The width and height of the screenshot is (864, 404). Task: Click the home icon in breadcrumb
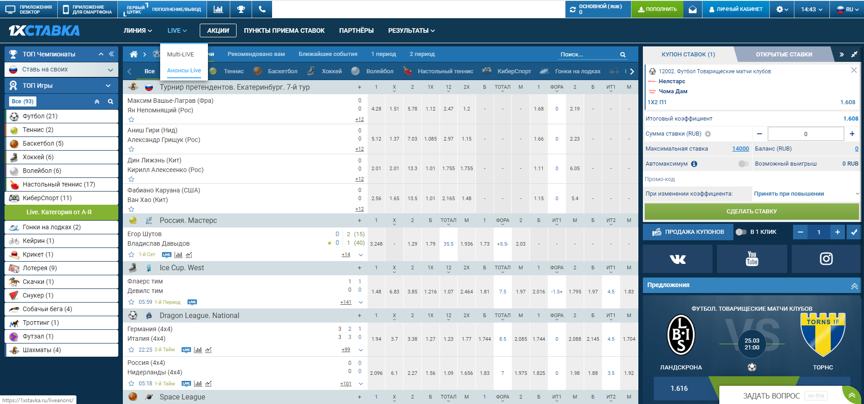[x=134, y=54]
